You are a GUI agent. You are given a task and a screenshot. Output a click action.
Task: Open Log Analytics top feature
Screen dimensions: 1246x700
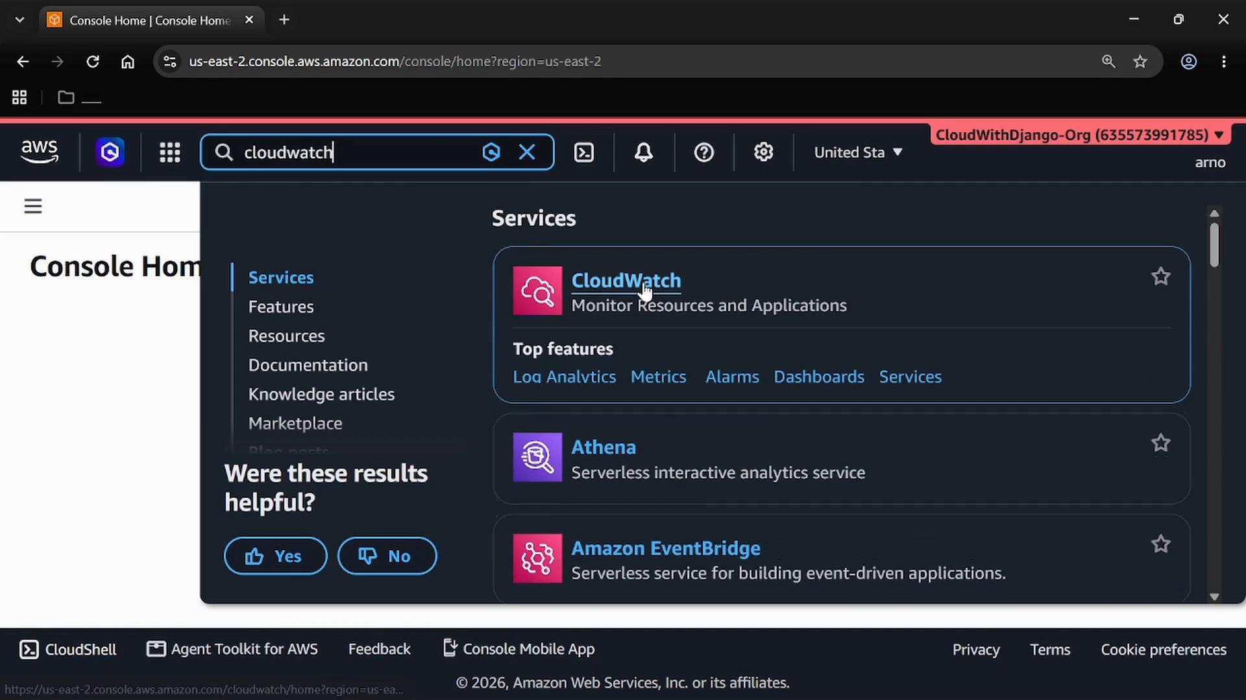564,377
